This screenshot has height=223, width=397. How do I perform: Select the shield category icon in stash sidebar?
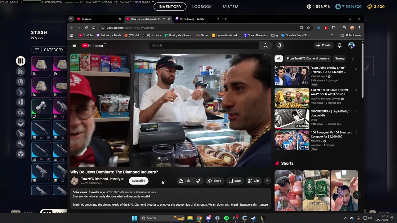(x=21, y=82)
